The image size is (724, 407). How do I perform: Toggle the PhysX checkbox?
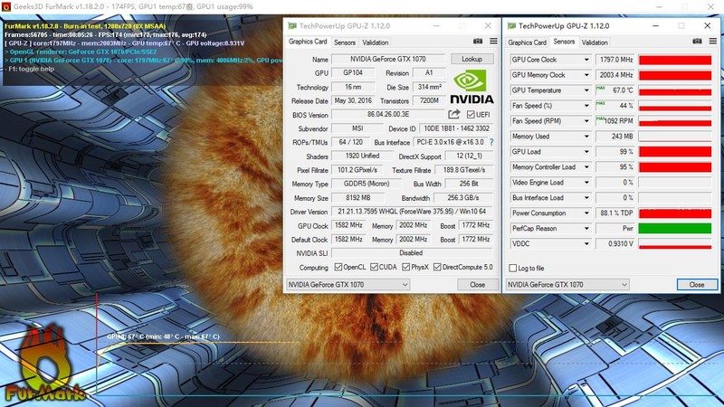[405, 267]
